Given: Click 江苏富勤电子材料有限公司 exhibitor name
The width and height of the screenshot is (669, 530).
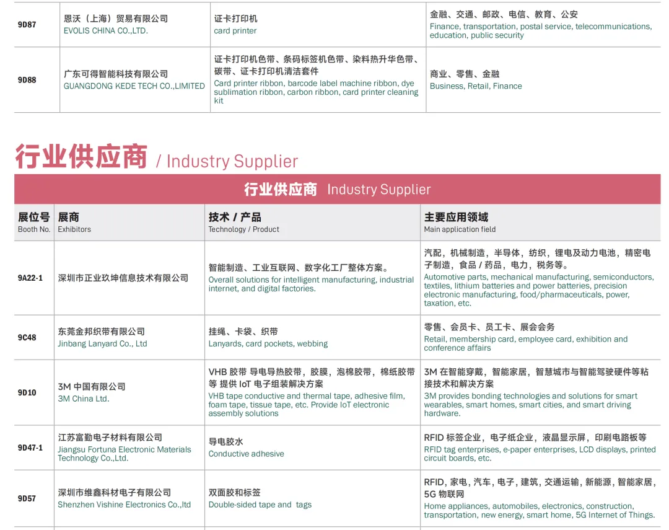Looking at the screenshot, I should (x=110, y=437).
